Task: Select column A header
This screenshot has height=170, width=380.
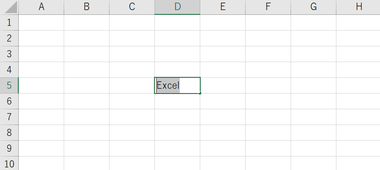Action: click(x=41, y=7)
